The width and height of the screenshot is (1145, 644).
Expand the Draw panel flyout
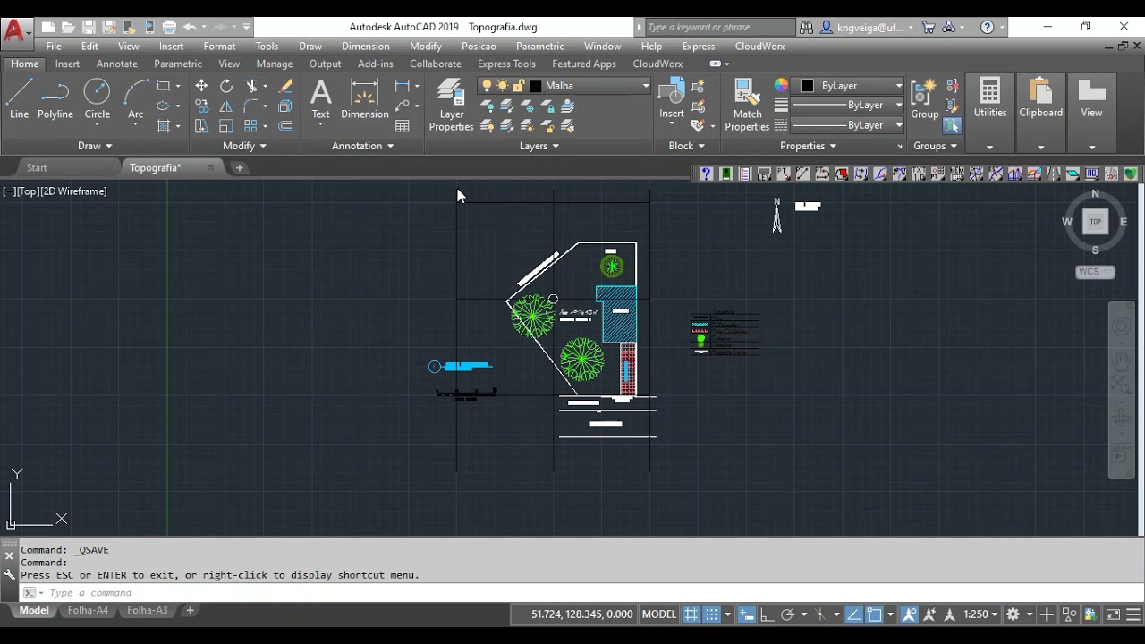click(94, 146)
